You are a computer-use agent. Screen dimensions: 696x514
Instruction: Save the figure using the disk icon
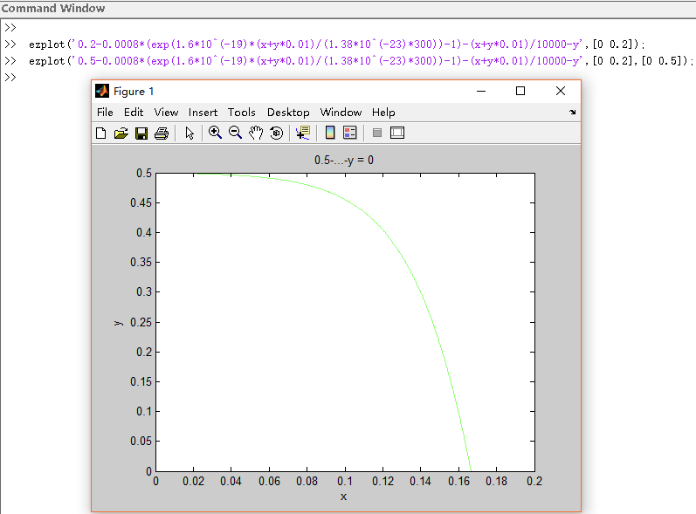click(x=141, y=134)
